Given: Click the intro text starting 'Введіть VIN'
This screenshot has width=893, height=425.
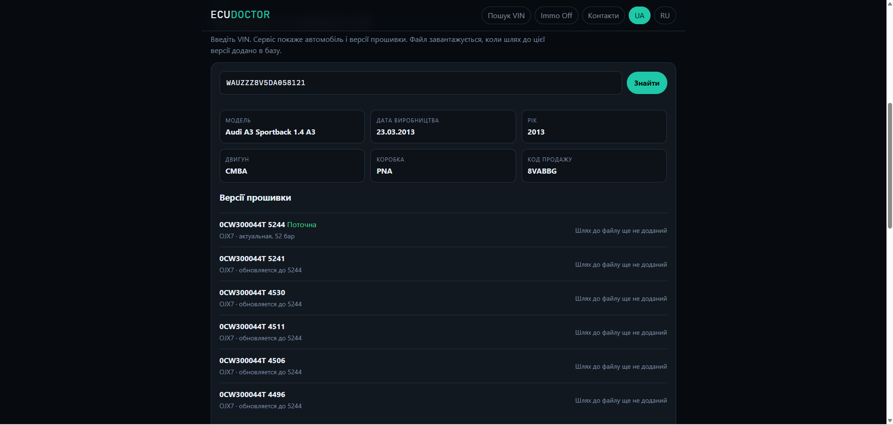Looking at the screenshot, I should (x=377, y=45).
